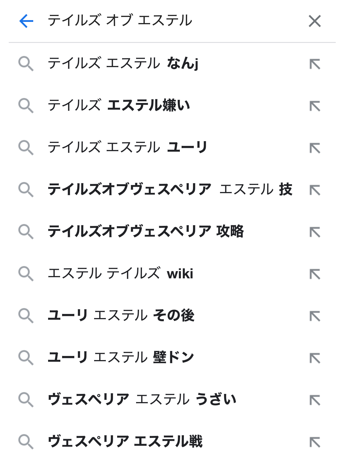Tap magnifier icon beside ユーリ エステル 壁ドン

[26, 358]
